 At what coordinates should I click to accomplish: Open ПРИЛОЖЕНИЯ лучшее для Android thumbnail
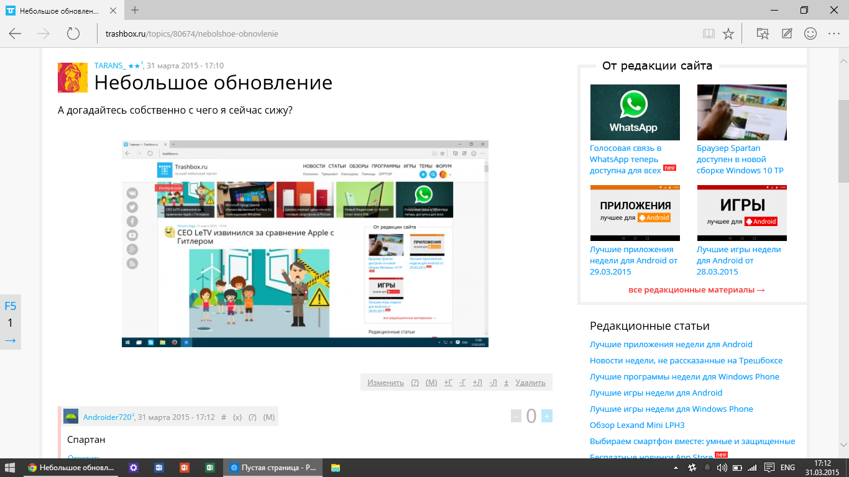tap(635, 213)
